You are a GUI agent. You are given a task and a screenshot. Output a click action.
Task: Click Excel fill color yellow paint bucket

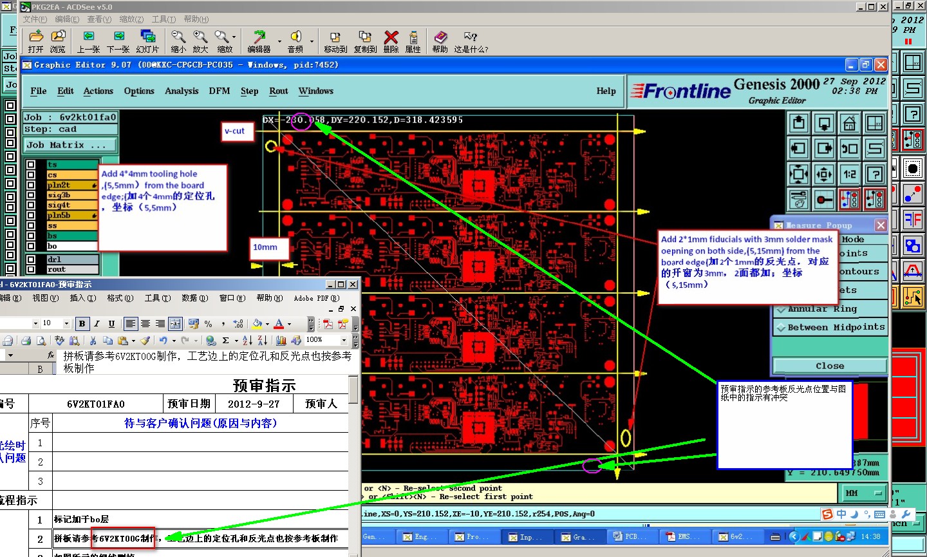pos(257,324)
